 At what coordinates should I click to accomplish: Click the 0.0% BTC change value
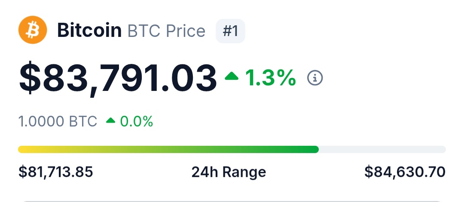(137, 121)
